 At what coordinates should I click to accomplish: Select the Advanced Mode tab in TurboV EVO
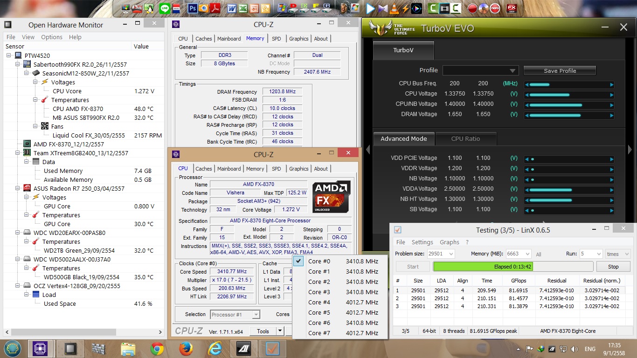(404, 138)
